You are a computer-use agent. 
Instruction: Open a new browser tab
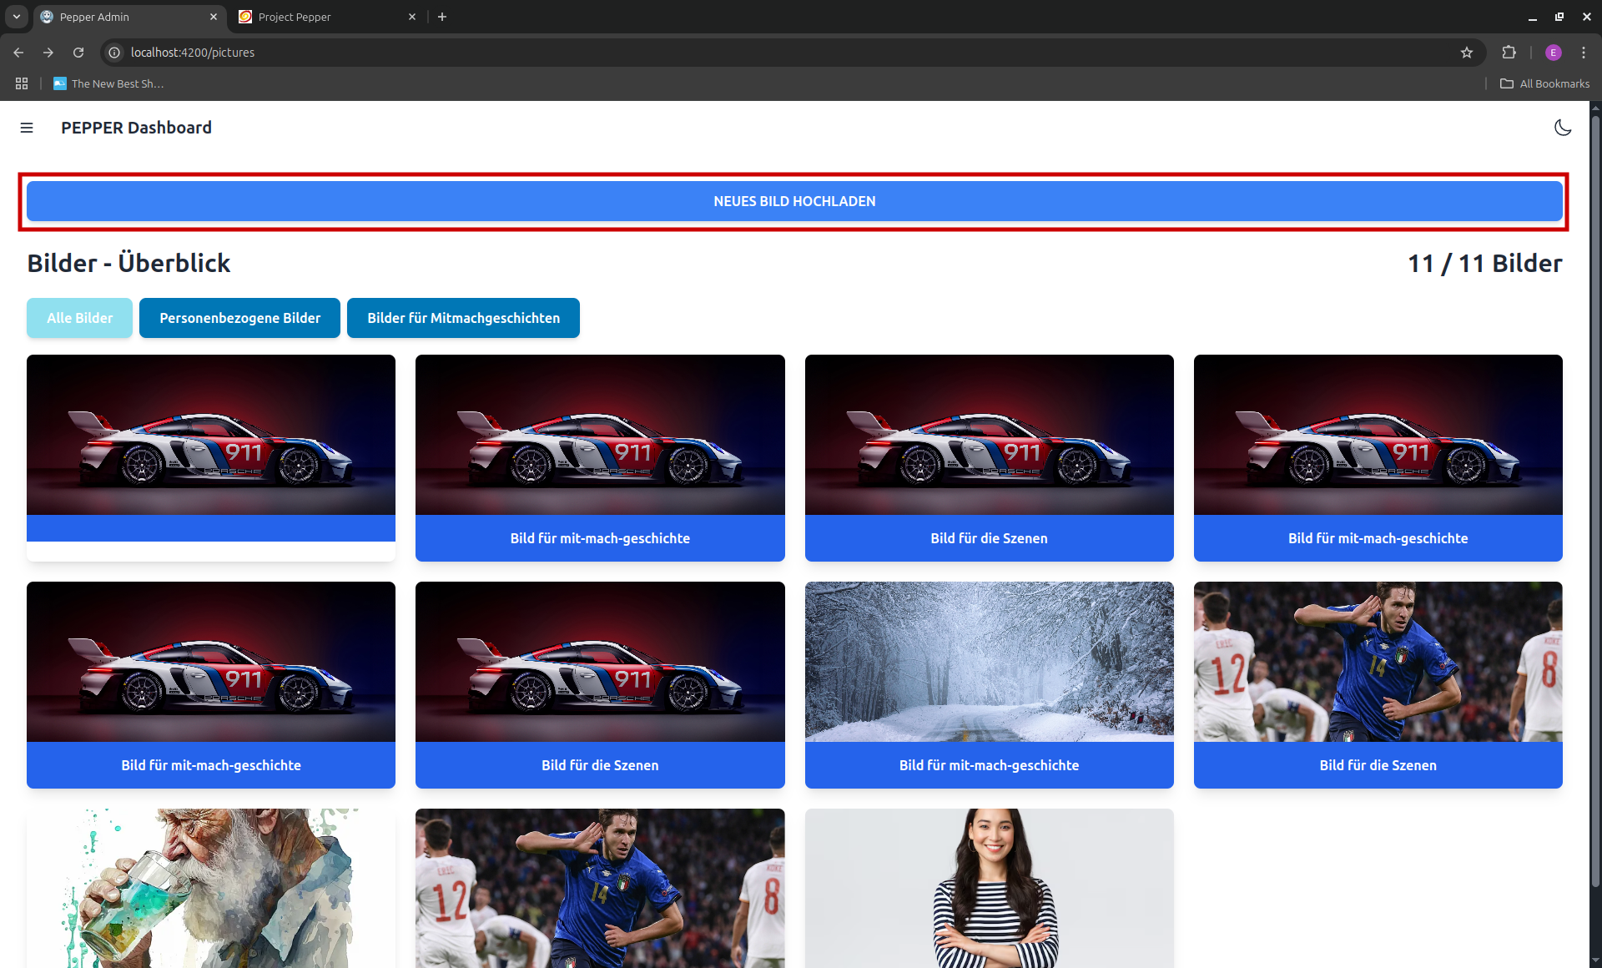(442, 17)
